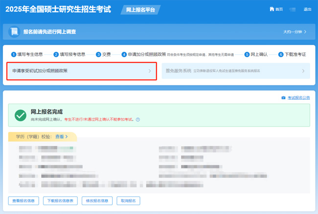This screenshot has width=318, height=214.
Task: Click step 1 circle 填写考生信息
Action: coord(14,55)
